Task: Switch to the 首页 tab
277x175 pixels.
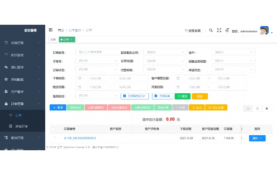Action: point(53,40)
